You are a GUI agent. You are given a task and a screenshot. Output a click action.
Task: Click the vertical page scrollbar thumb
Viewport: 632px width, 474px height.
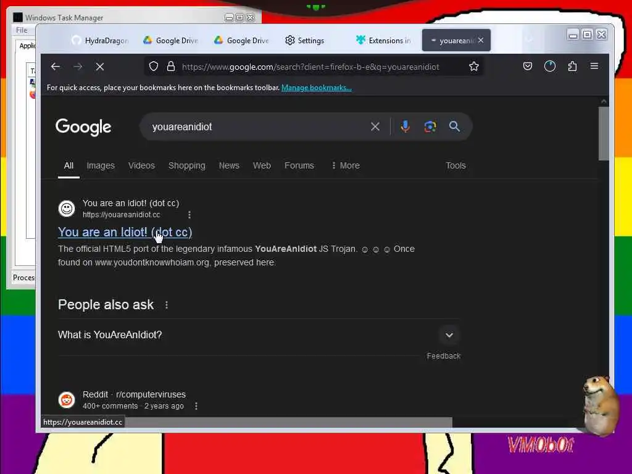tap(604, 133)
